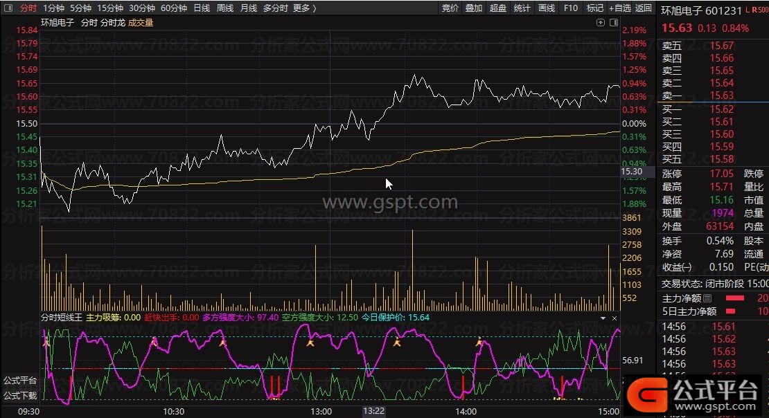Expand the 更多 more periods menu
Screen dimensions: 769x418
tap(304, 8)
